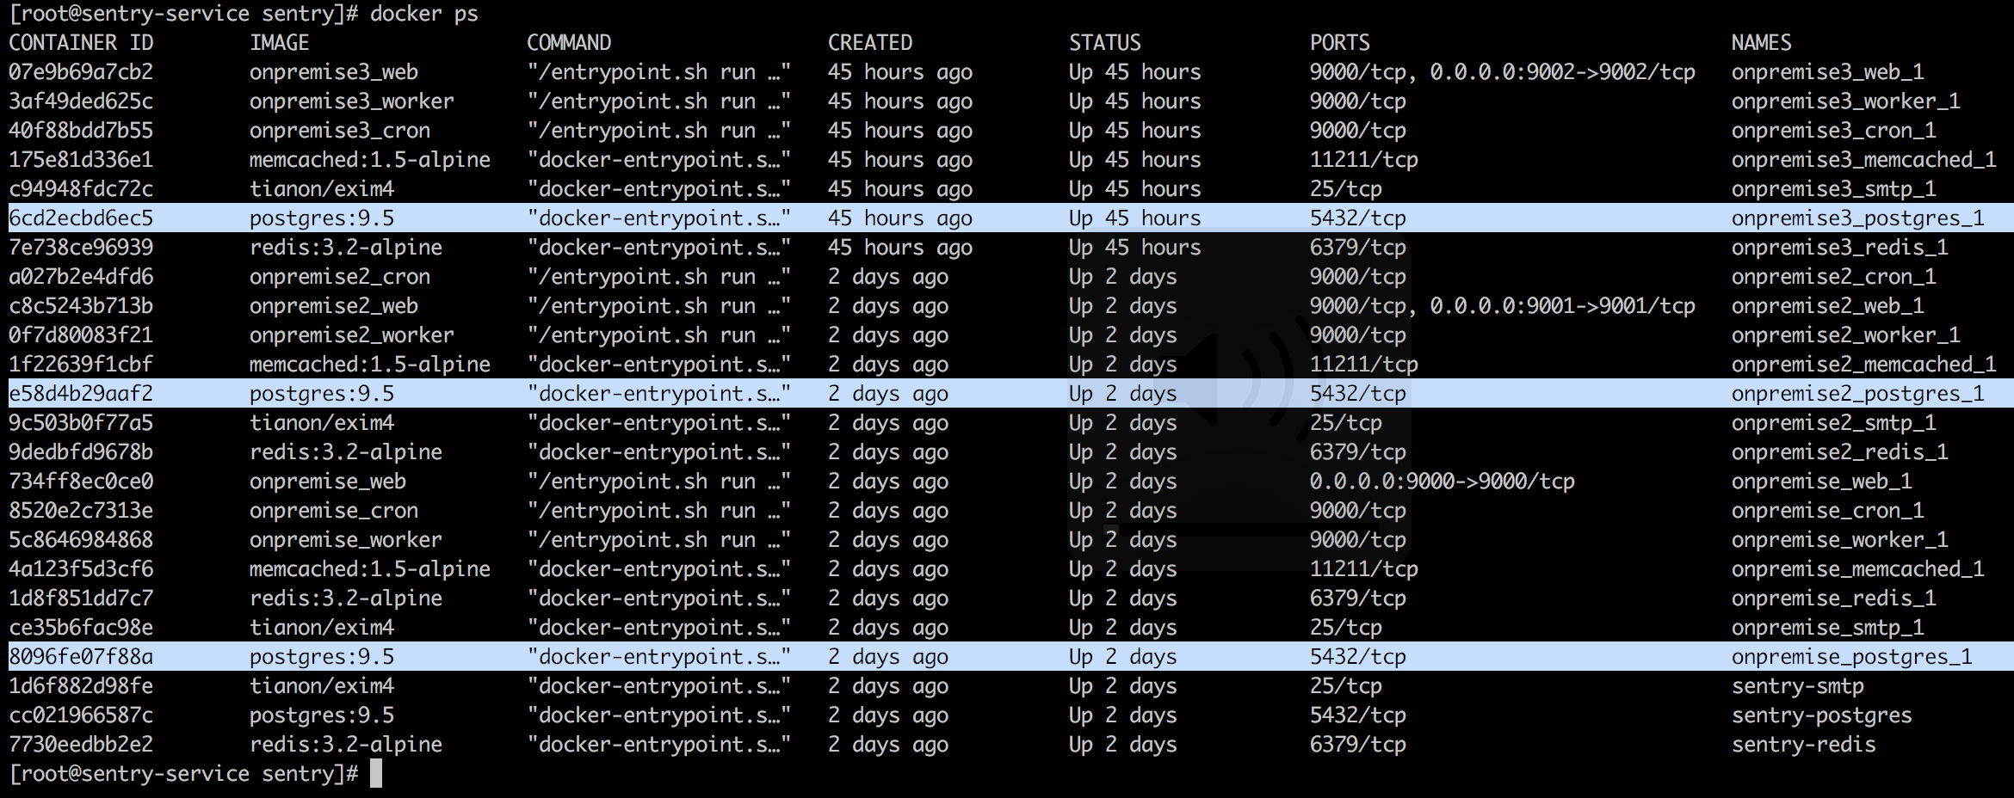Select container ID 1f22639f1cbf

click(81, 365)
